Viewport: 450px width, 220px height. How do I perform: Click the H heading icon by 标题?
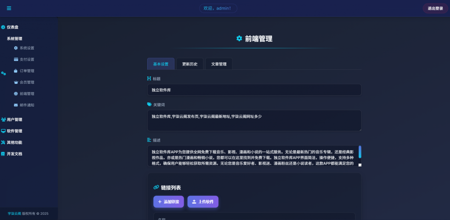tap(149, 78)
